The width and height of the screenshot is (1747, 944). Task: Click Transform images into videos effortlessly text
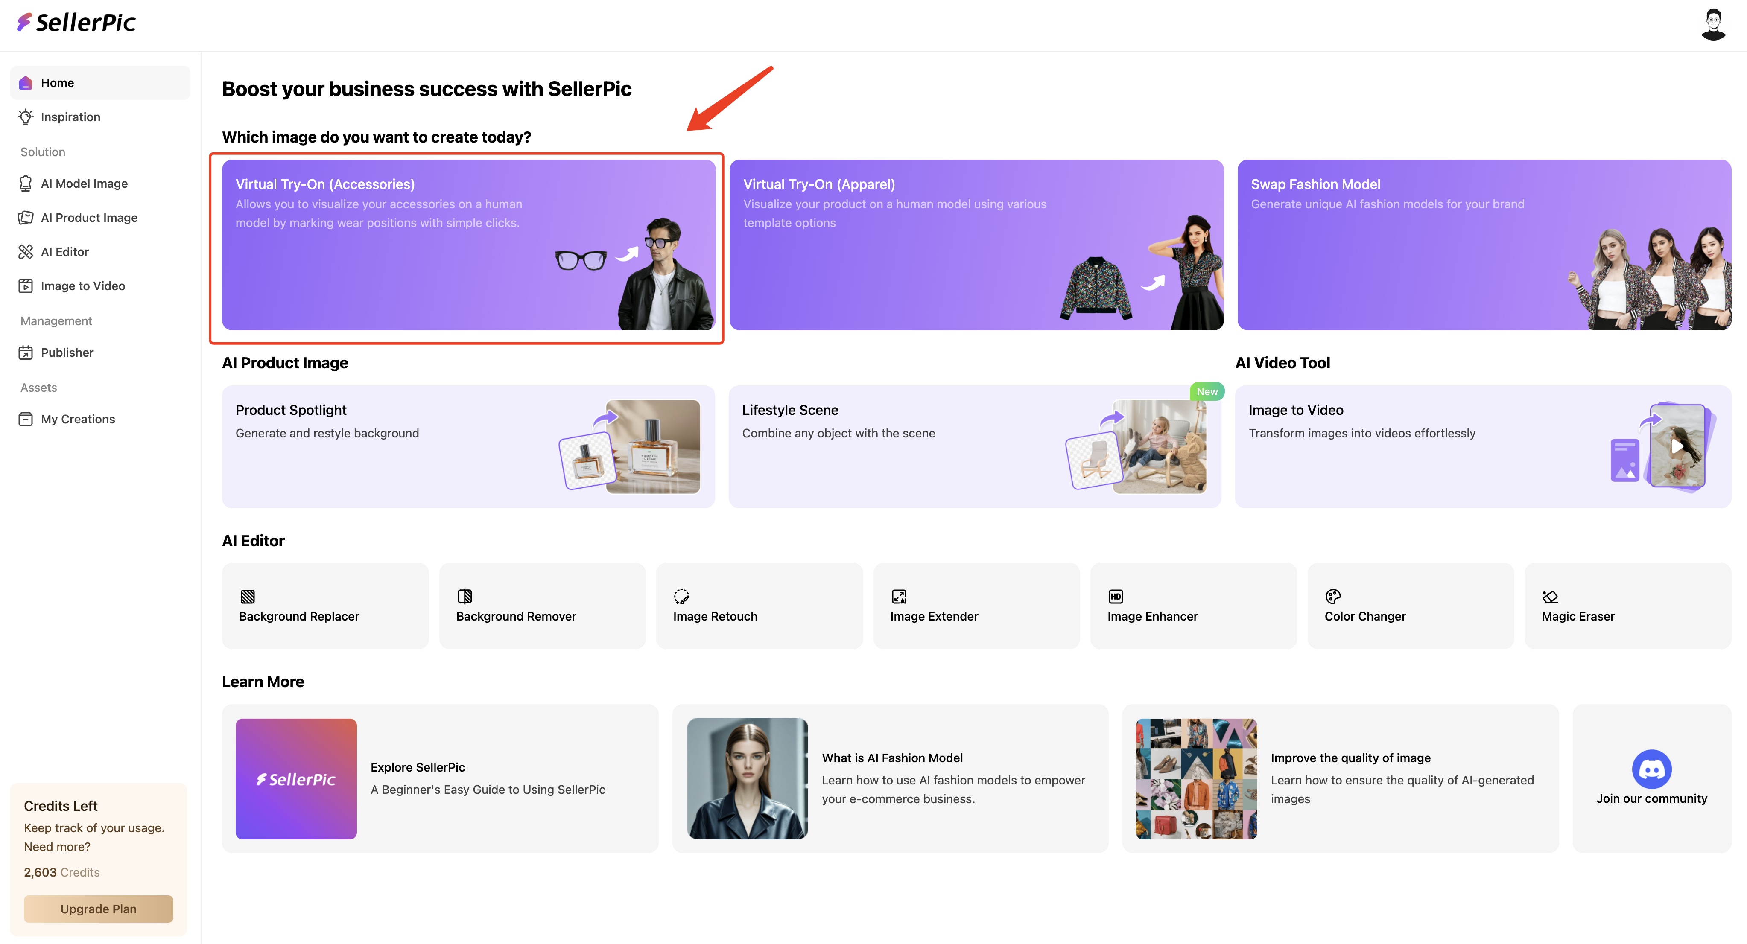[1362, 433]
